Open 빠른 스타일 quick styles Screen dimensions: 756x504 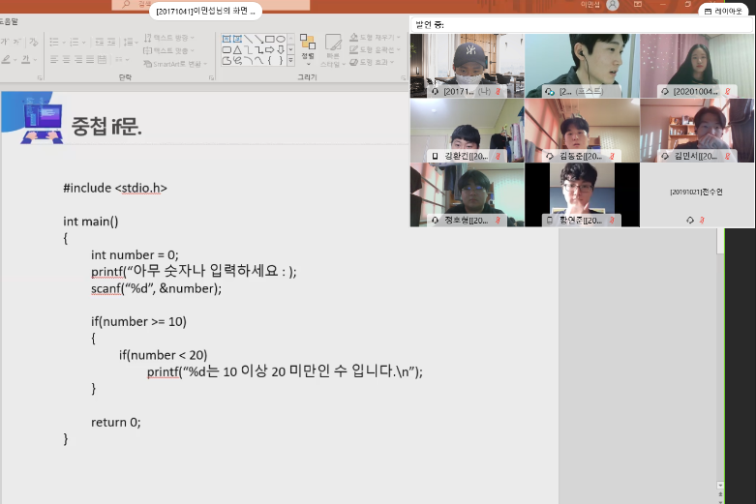[x=333, y=48]
